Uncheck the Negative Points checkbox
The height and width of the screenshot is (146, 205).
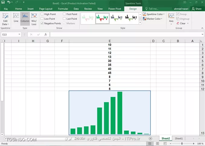[42, 23]
